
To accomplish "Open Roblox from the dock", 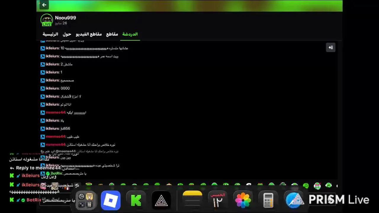I will pos(111,201).
